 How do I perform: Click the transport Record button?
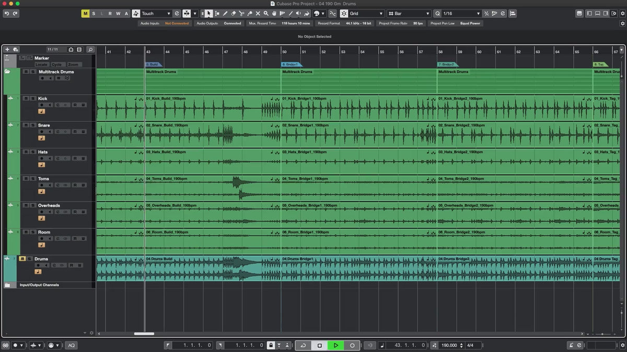point(352,345)
